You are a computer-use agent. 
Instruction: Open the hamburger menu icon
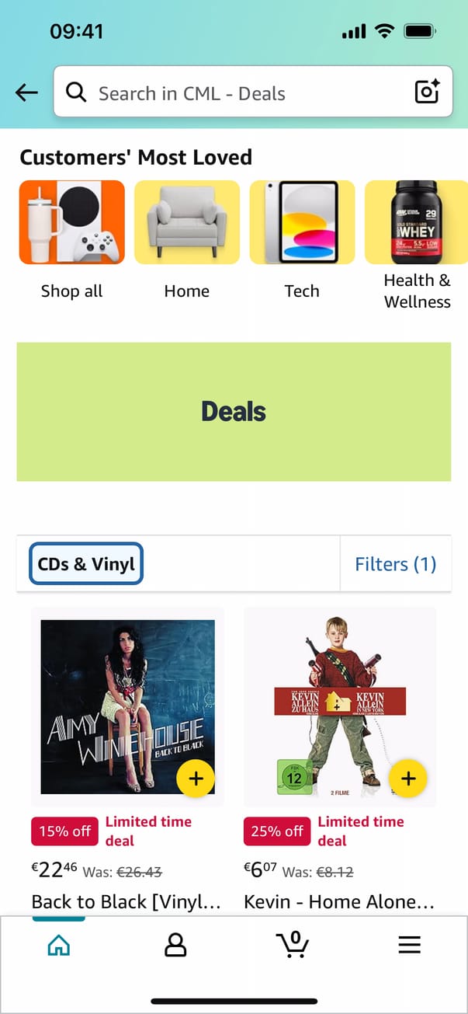409,945
